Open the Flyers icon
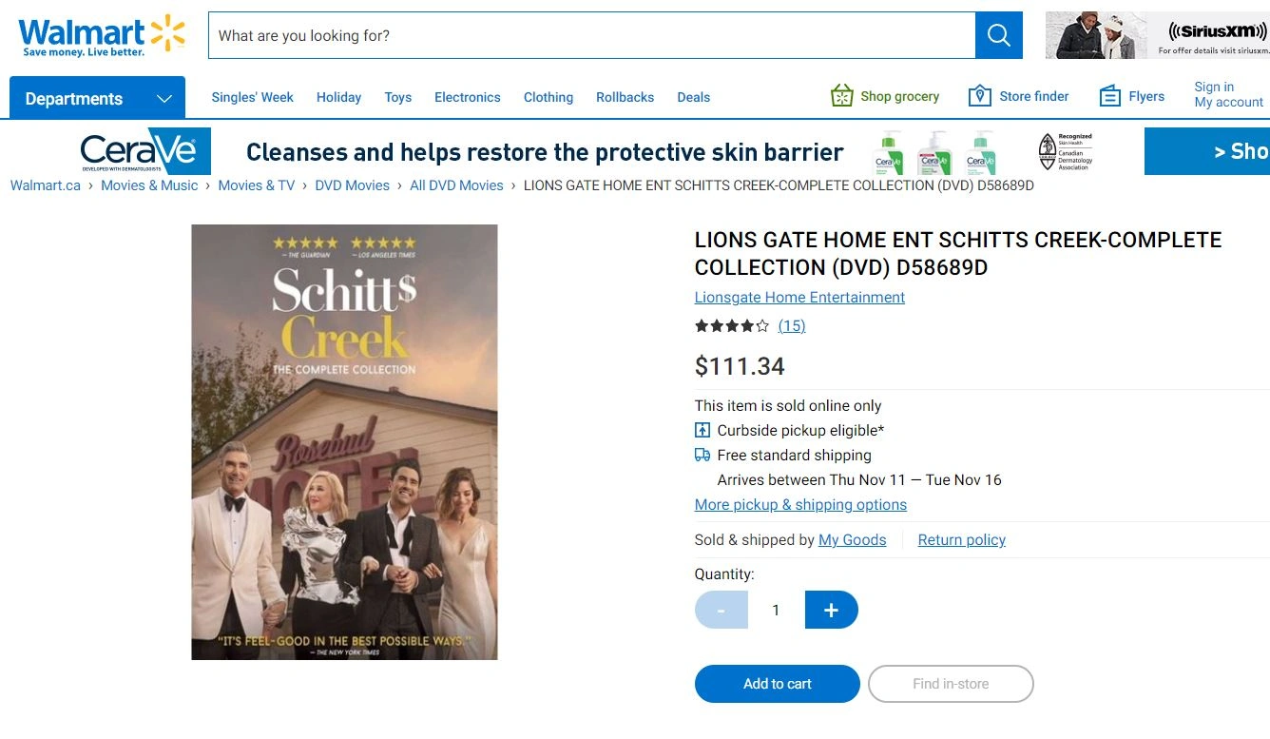 [1109, 96]
